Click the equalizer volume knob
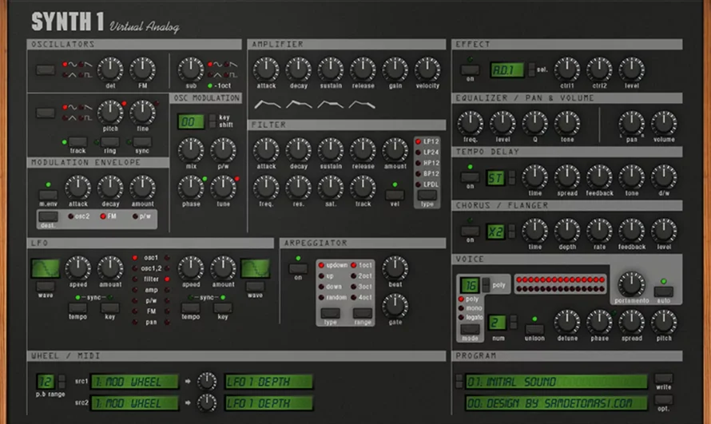 tap(663, 122)
